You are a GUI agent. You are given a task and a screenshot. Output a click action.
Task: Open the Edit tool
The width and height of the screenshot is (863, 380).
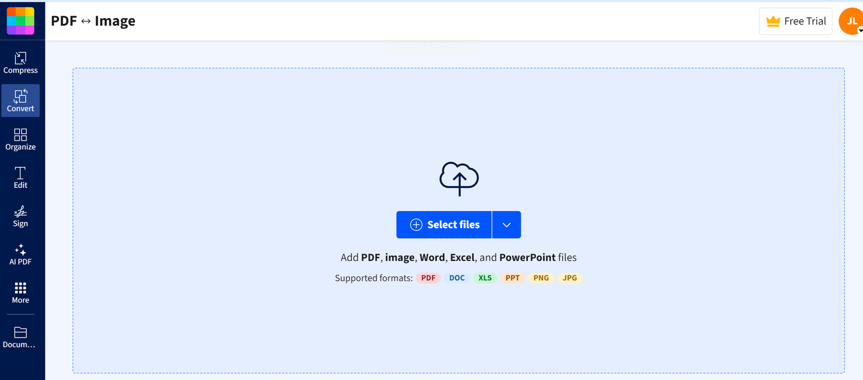[20, 177]
